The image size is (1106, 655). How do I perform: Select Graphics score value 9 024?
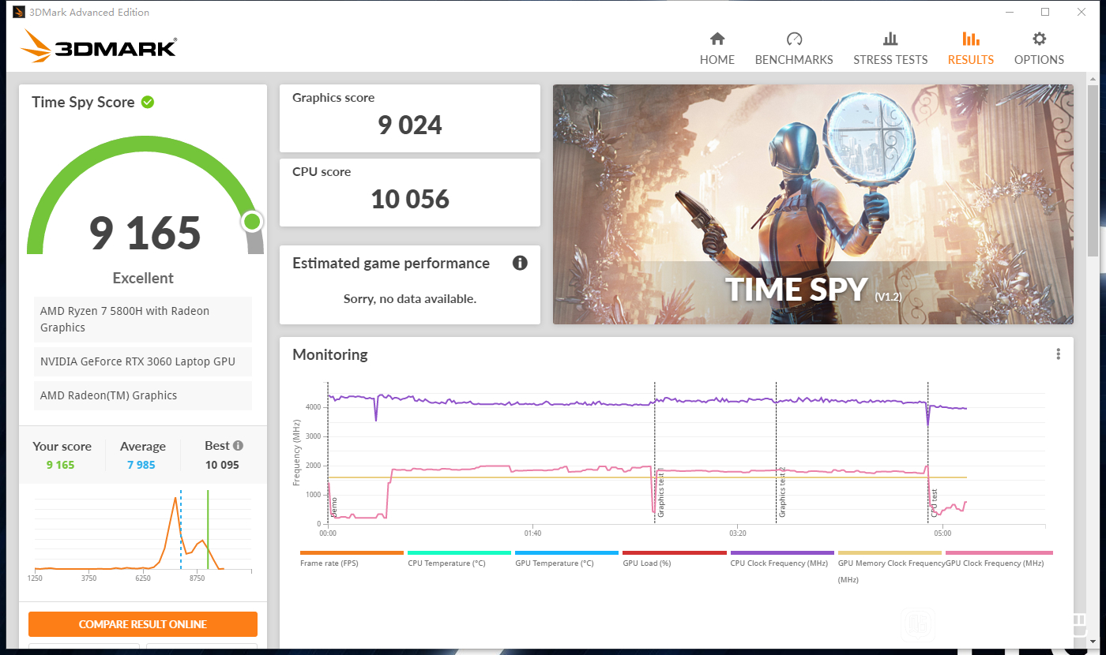[409, 125]
